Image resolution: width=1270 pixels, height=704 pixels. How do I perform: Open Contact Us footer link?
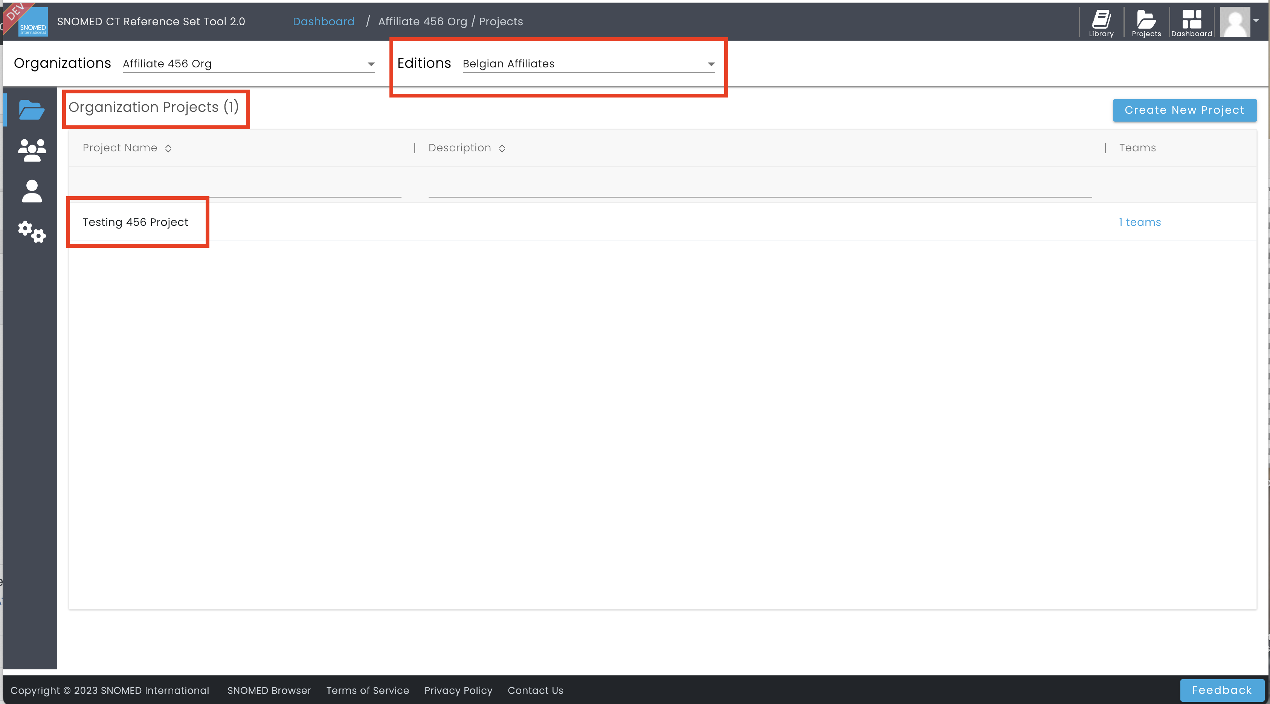(536, 690)
